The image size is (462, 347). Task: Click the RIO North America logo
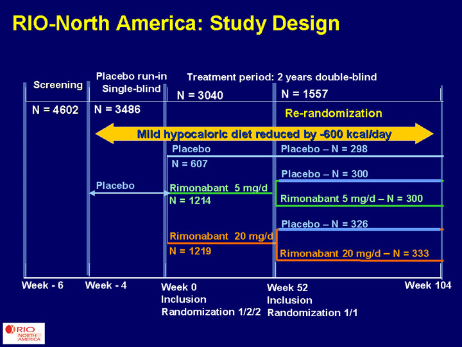coord(24,334)
